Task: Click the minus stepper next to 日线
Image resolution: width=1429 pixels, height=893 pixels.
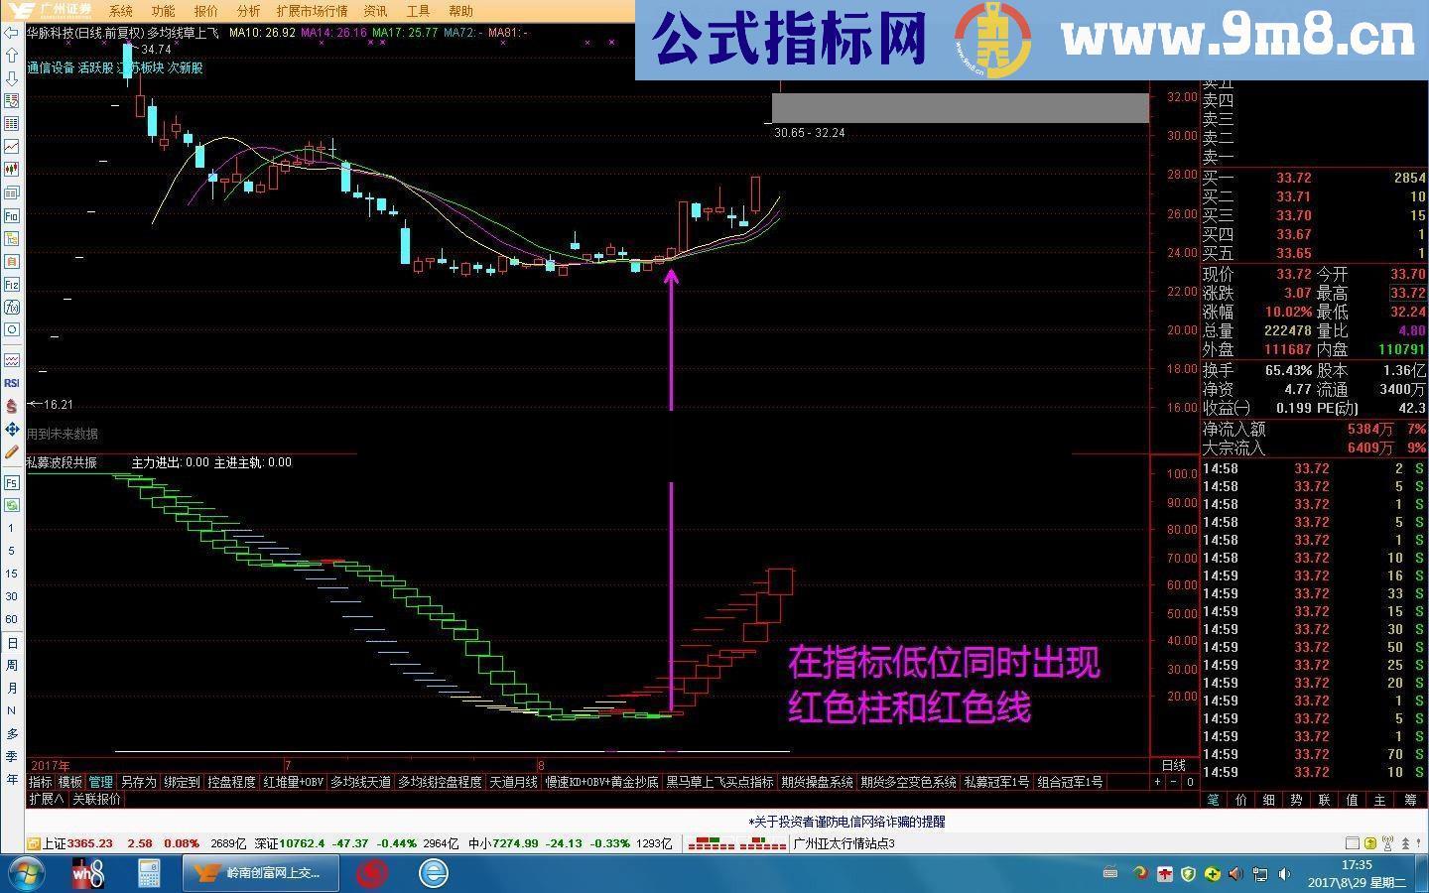Action: [x=1174, y=782]
